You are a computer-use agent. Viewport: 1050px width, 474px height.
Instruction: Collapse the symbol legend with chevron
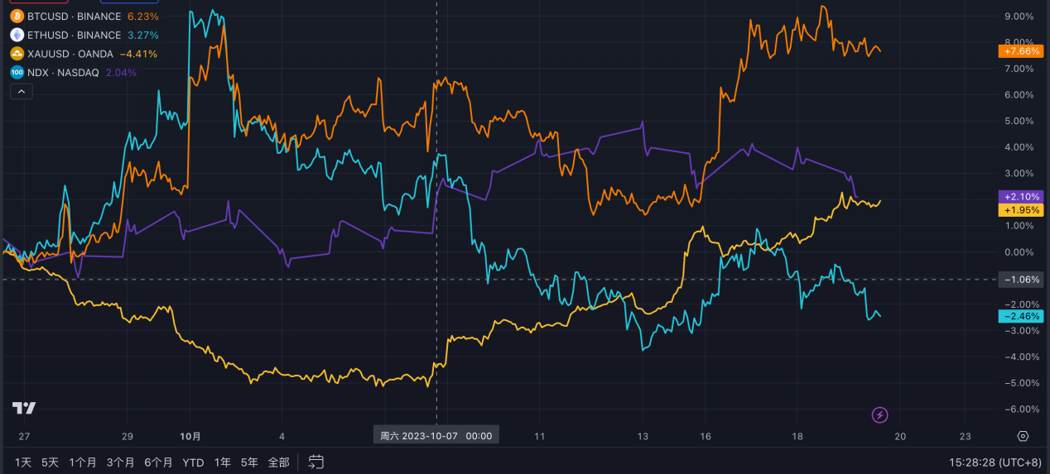(x=22, y=92)
